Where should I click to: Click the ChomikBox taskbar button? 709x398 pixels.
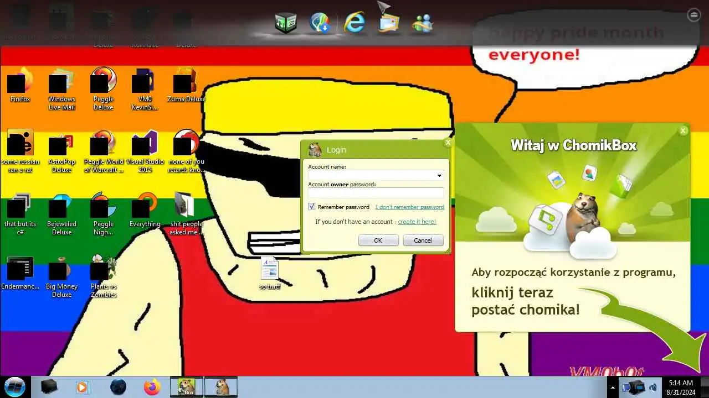(186, 387)
